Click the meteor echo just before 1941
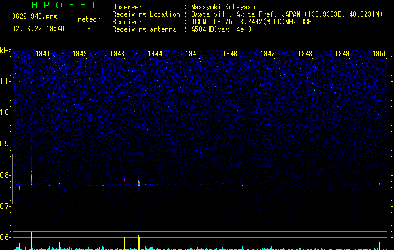Image resolution: width=394 pixels, height=250 pixels. [x=32, y=178]
